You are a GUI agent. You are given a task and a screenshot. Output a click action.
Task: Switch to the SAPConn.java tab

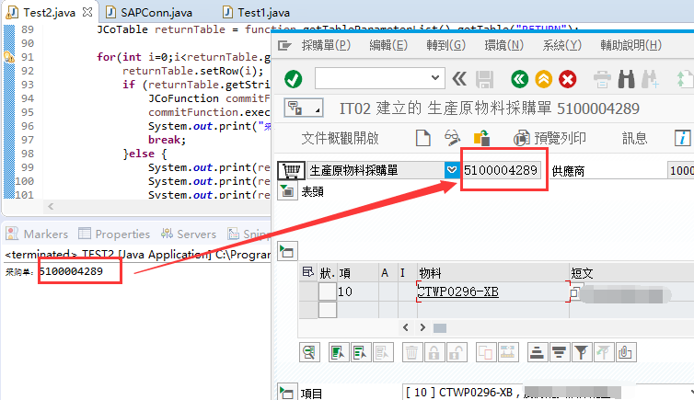point(149,12)
